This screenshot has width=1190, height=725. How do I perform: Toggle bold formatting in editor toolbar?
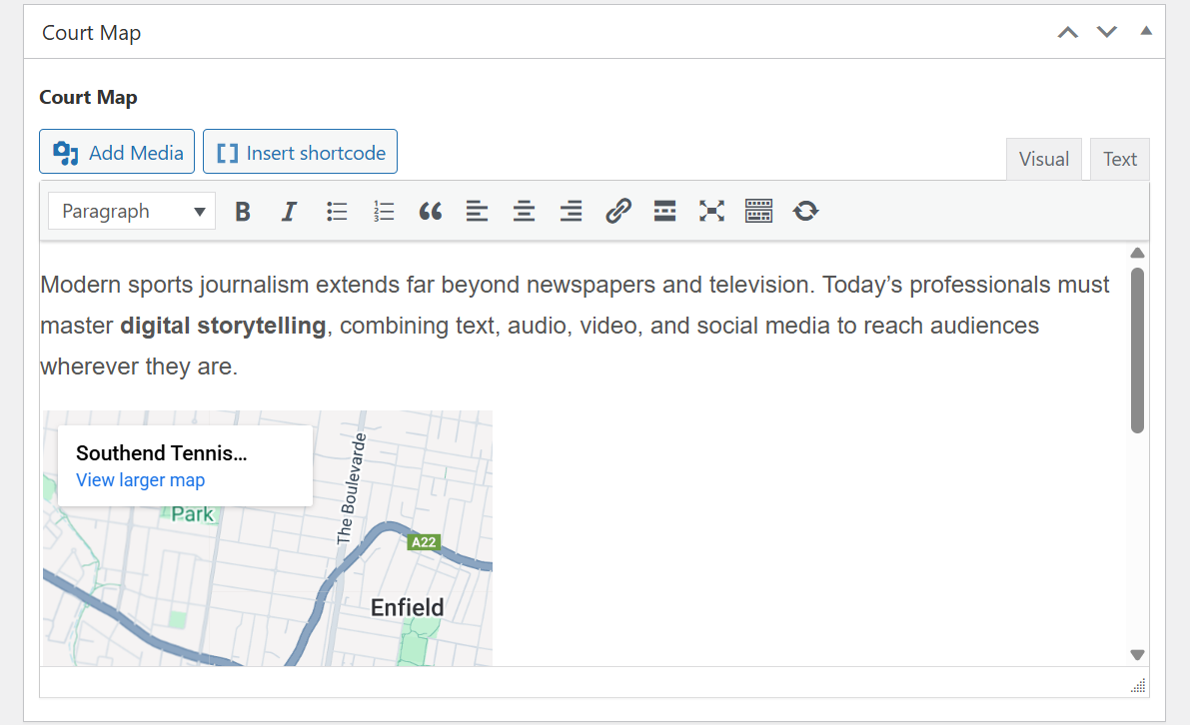point(242,212)
